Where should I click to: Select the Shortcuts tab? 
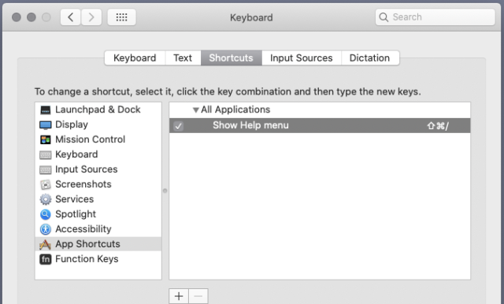(x=231, y=57)
